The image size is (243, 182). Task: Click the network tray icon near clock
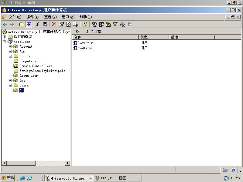point(226,178)
